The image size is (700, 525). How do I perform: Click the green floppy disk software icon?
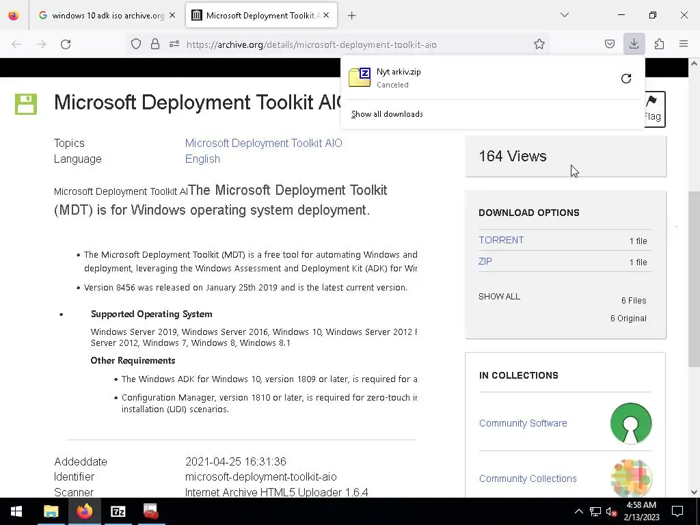click(x=26, y=104)
